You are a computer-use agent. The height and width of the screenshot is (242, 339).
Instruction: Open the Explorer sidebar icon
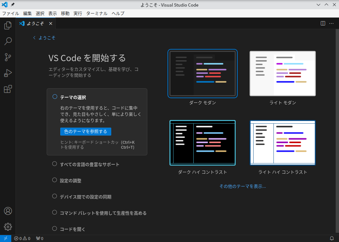pos(8,25)
